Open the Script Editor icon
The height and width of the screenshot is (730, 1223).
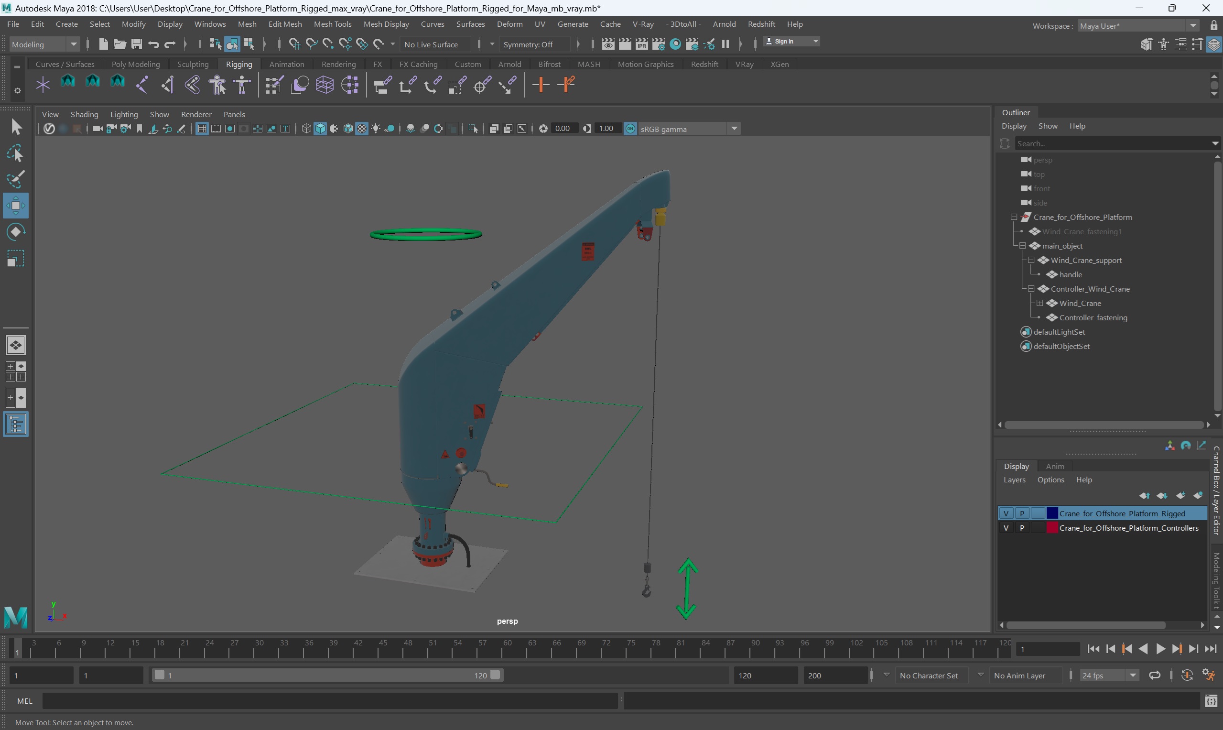coord(1211,700)
